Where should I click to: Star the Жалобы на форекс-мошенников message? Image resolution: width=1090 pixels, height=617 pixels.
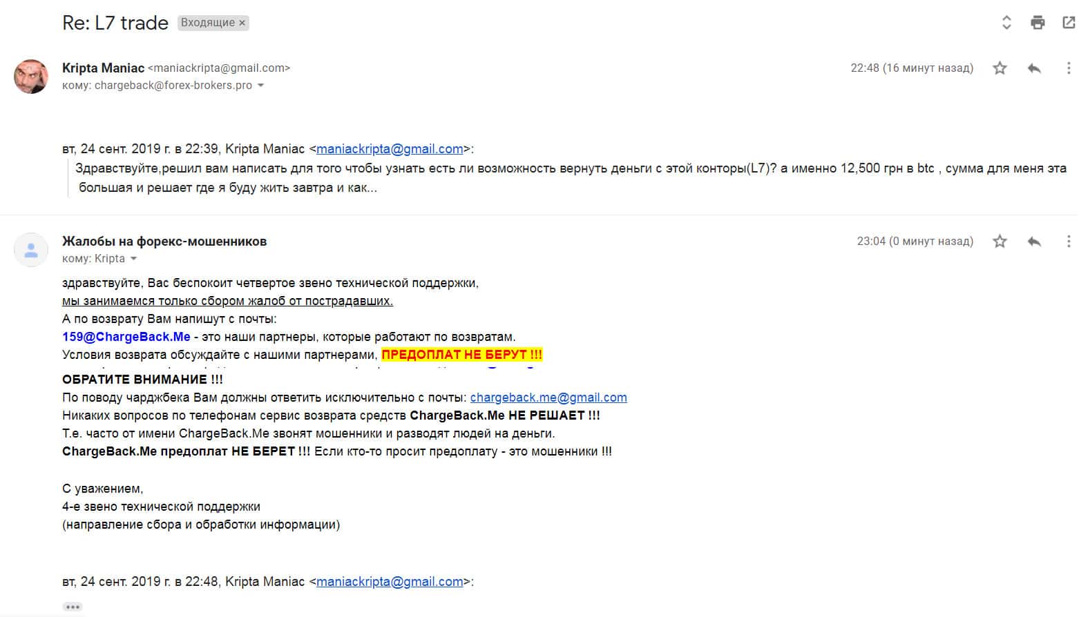tap(1000, 241)
